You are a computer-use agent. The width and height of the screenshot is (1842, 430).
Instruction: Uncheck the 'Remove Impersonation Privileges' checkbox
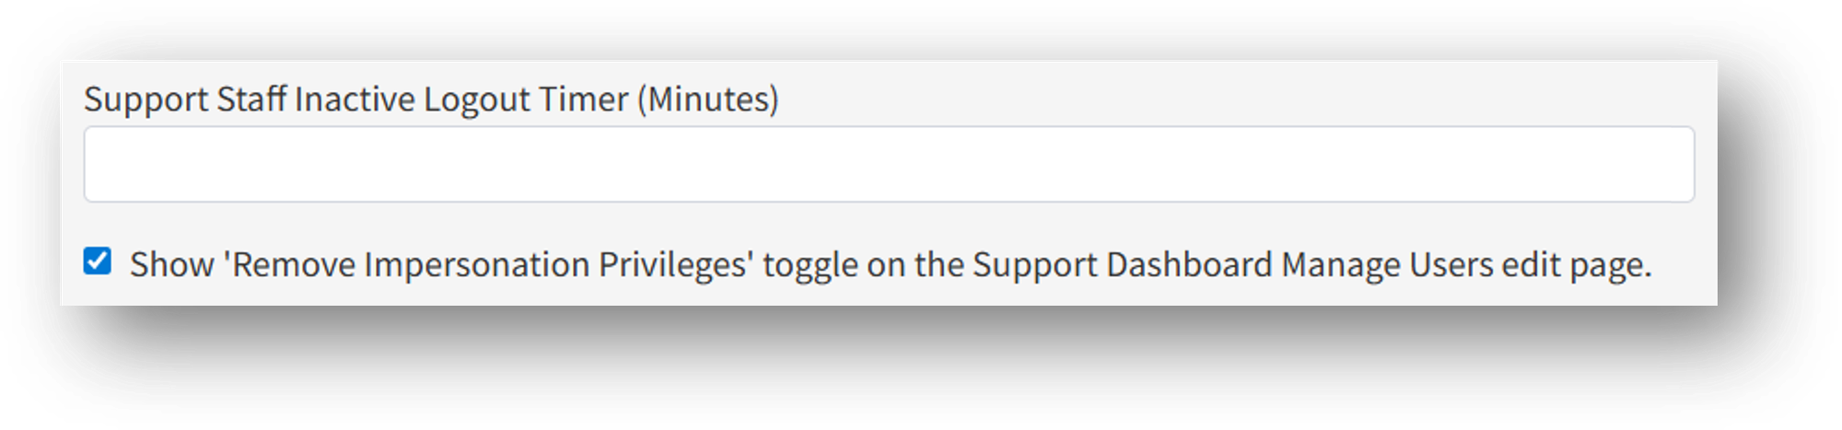98,261
